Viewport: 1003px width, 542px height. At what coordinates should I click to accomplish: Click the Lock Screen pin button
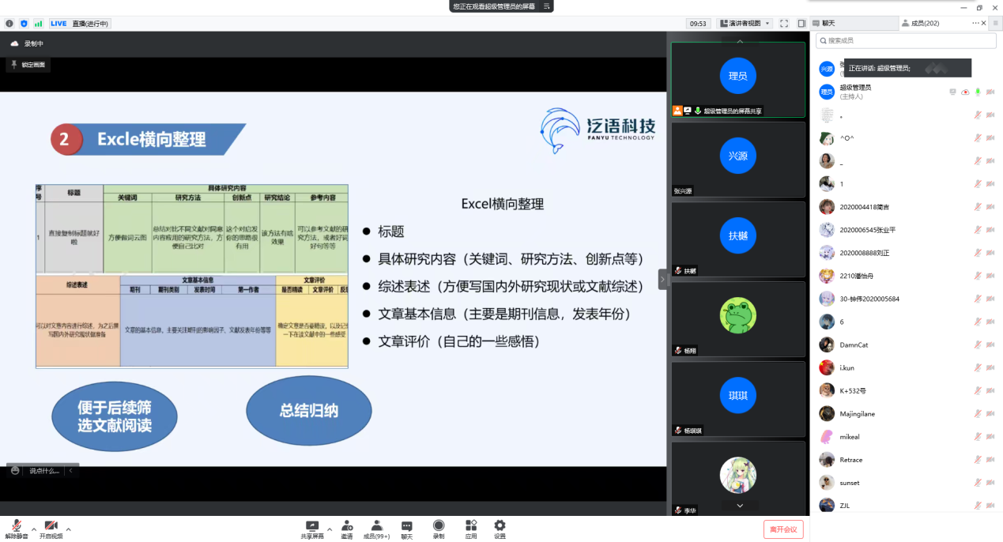pyautogui.click(x=28, y=65)
